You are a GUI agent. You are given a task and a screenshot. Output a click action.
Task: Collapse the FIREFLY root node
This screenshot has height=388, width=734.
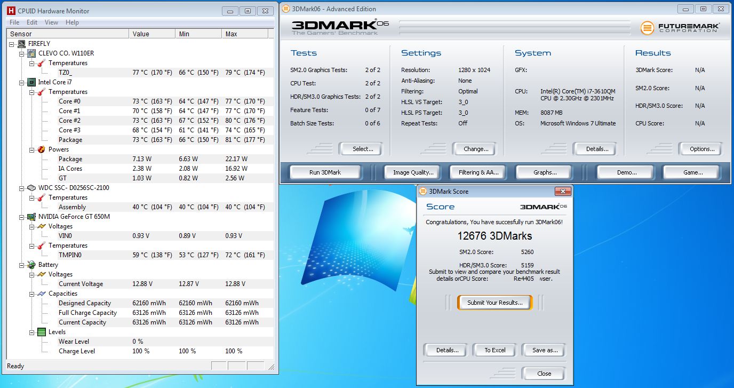(12, 44)
